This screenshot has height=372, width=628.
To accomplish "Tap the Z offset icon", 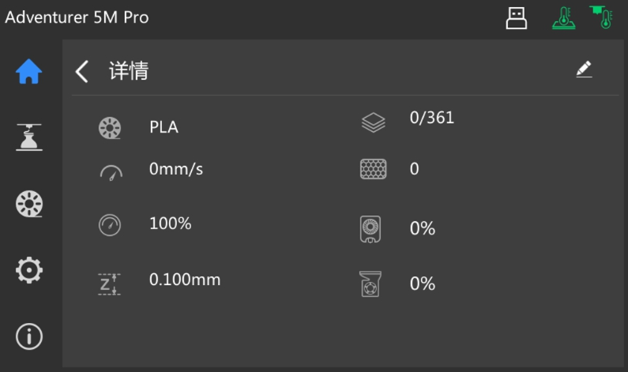I will 109,284.
